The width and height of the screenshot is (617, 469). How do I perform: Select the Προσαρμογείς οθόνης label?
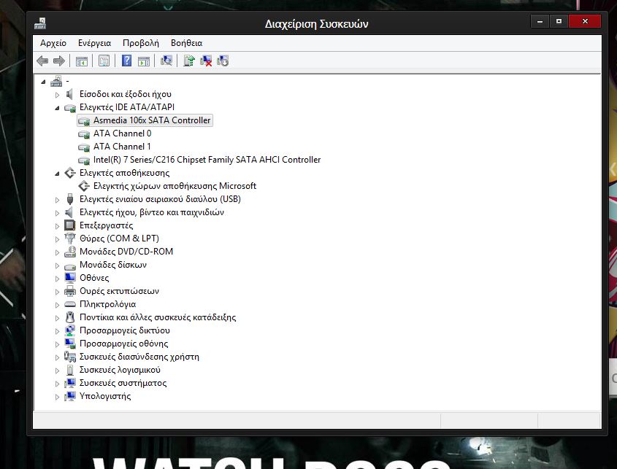tap(123, 344)
